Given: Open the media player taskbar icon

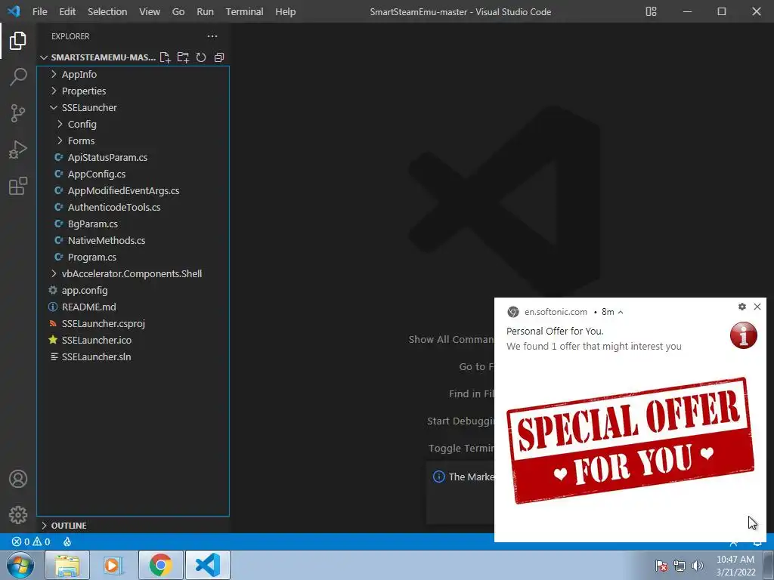Looking at the screenshot, I should [x=113, y=565].
